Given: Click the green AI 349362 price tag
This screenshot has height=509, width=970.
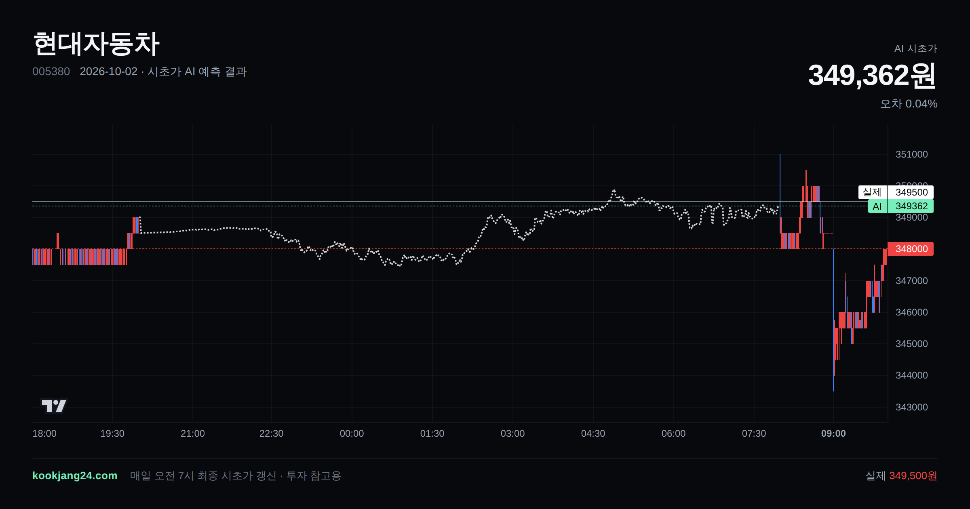Looking at the screenshot, I should (901, 206).
